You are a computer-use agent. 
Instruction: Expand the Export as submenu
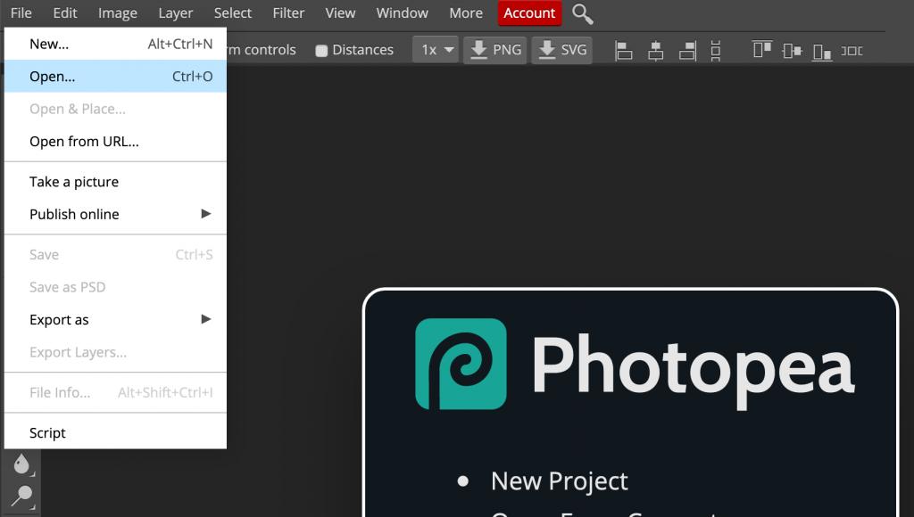pyautogui.click(x=115, y=320)
